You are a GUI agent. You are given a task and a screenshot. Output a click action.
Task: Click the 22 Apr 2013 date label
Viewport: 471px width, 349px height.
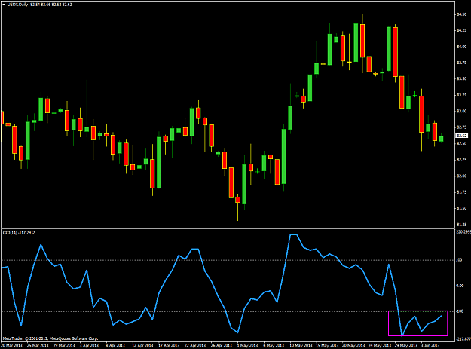(195, 346)
